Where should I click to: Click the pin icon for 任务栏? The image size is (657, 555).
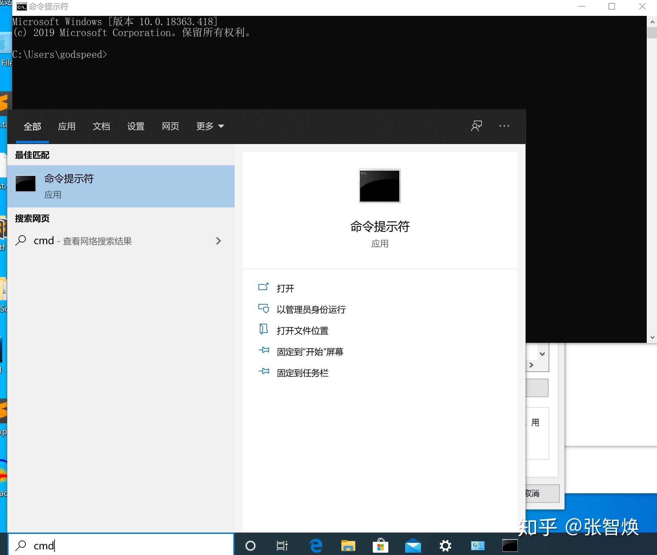click(x=264, y=371)
